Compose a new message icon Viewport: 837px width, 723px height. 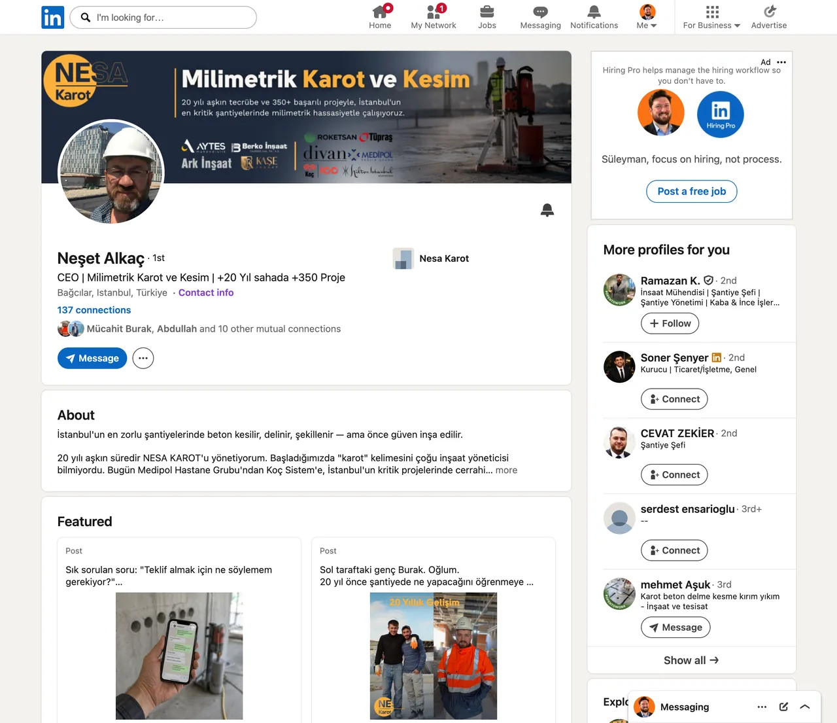pos(783,707)
